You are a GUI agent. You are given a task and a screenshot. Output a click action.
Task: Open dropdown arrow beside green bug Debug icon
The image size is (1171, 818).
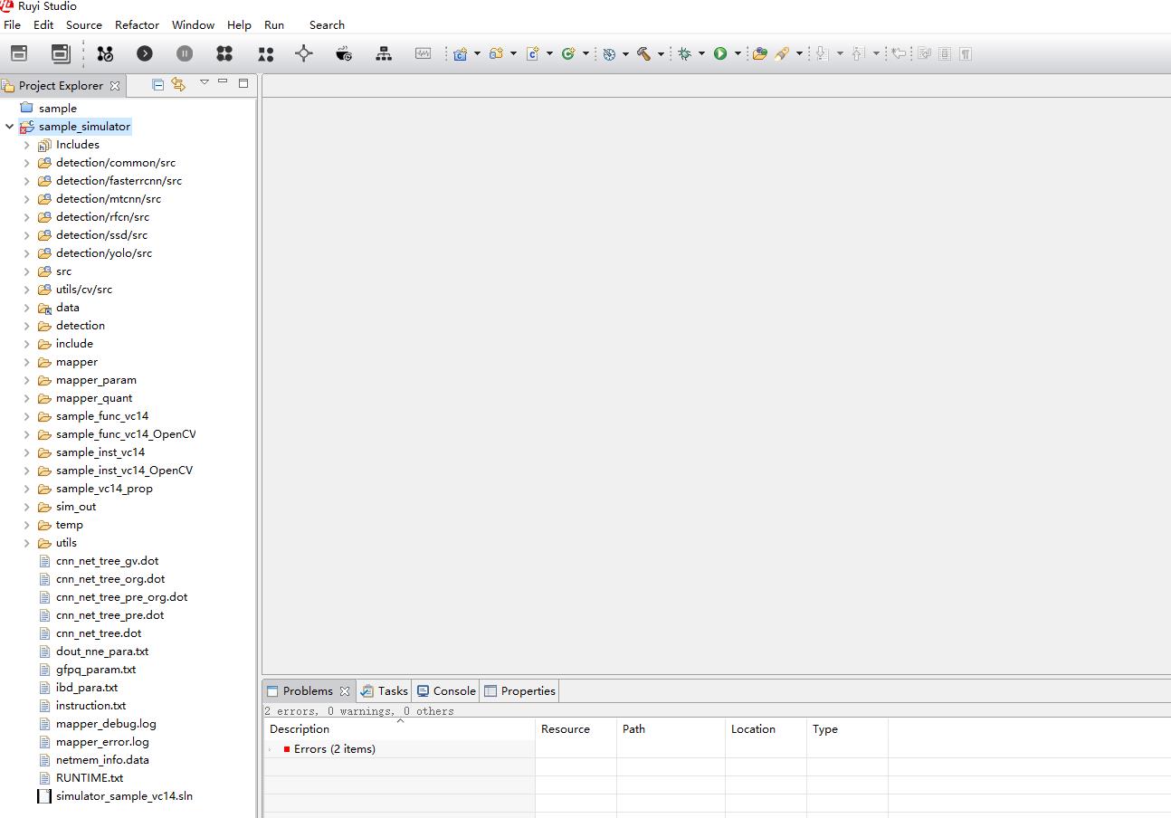click(701, 54)
